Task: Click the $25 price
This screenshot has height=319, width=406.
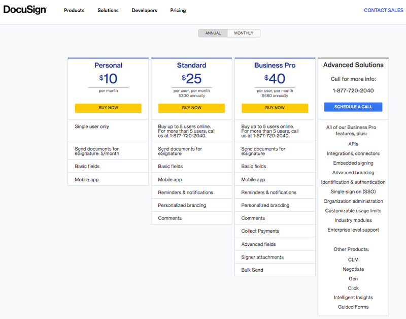Action: click(192, 79)
